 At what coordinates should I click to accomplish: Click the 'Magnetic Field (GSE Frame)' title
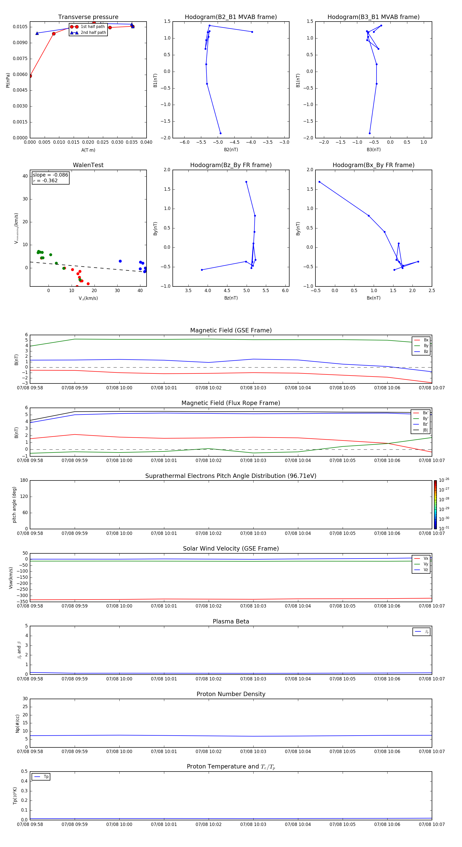click(x=231, y=330)
